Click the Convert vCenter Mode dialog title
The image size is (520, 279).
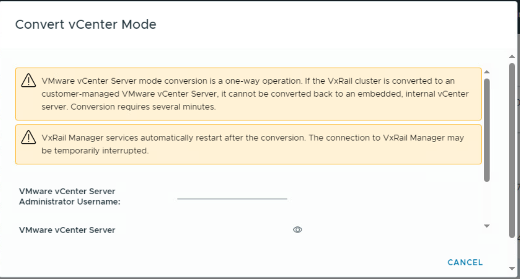tap(85, 24)
